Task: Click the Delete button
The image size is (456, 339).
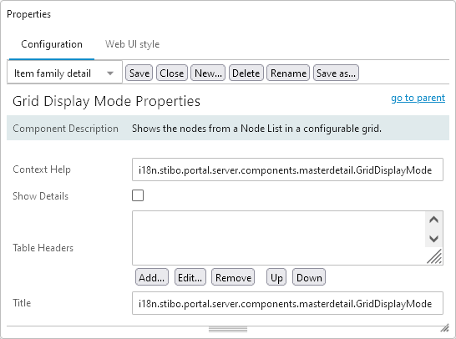Action: 246,73
